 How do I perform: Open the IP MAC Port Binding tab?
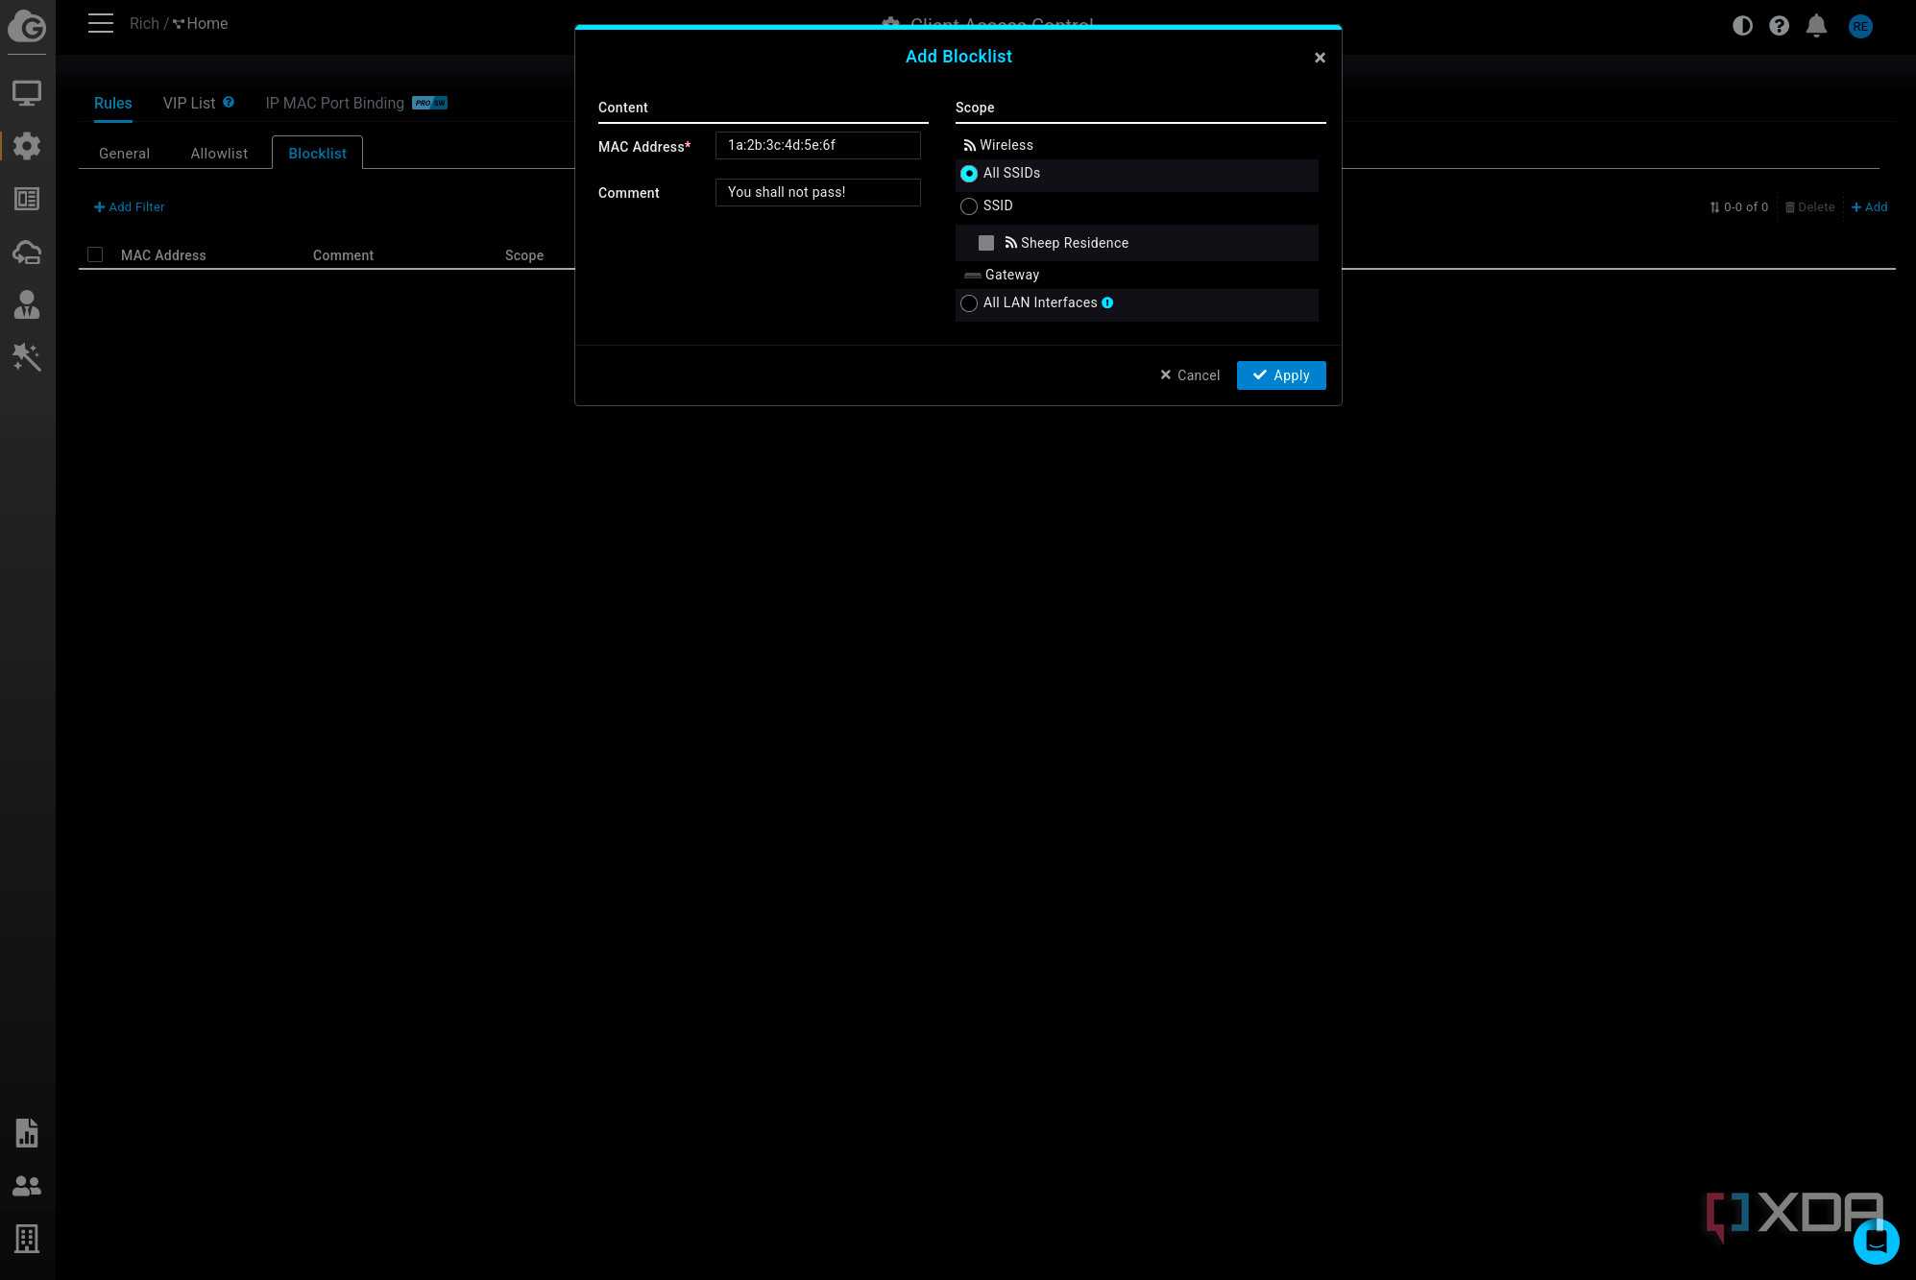click(x=334, y=104)
